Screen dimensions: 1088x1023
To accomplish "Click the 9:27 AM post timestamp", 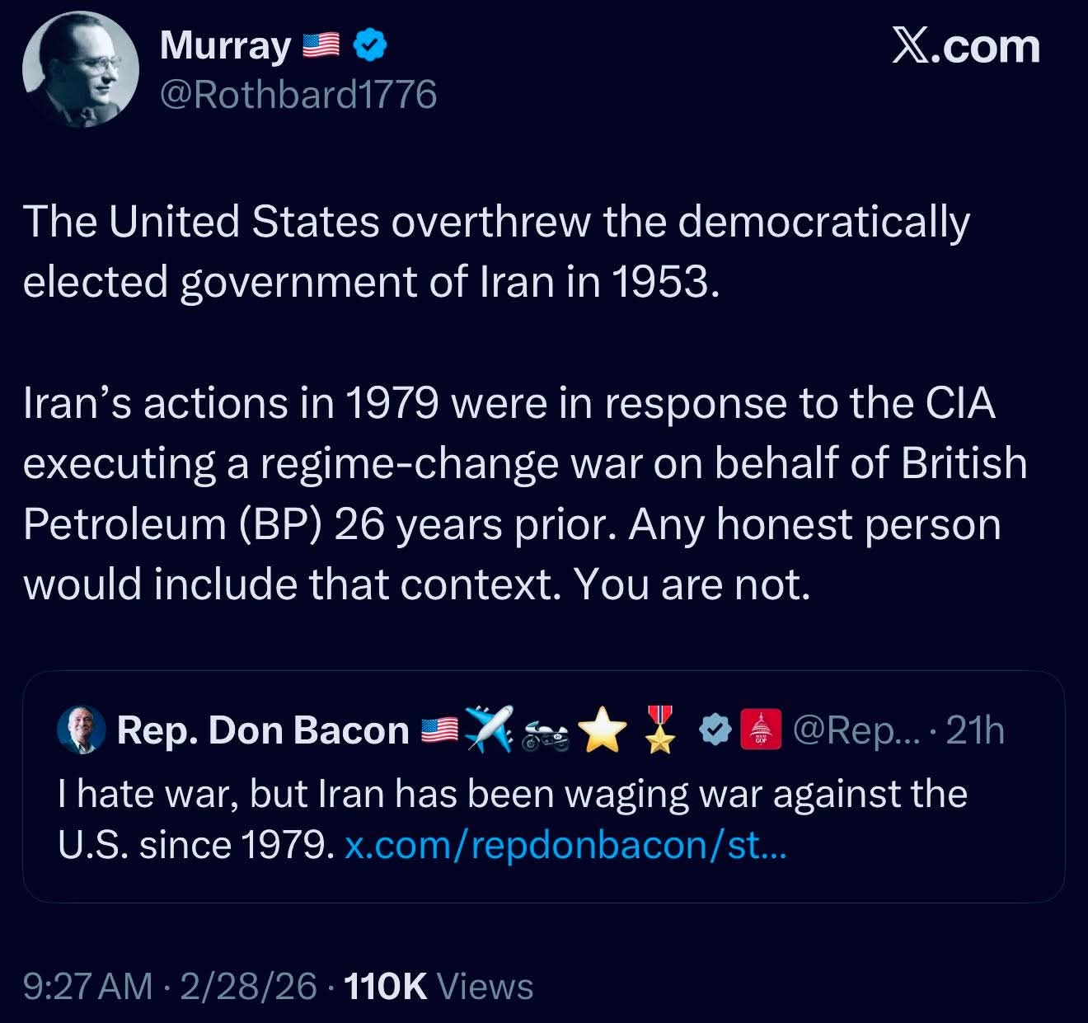I will (x=87, y=987).
